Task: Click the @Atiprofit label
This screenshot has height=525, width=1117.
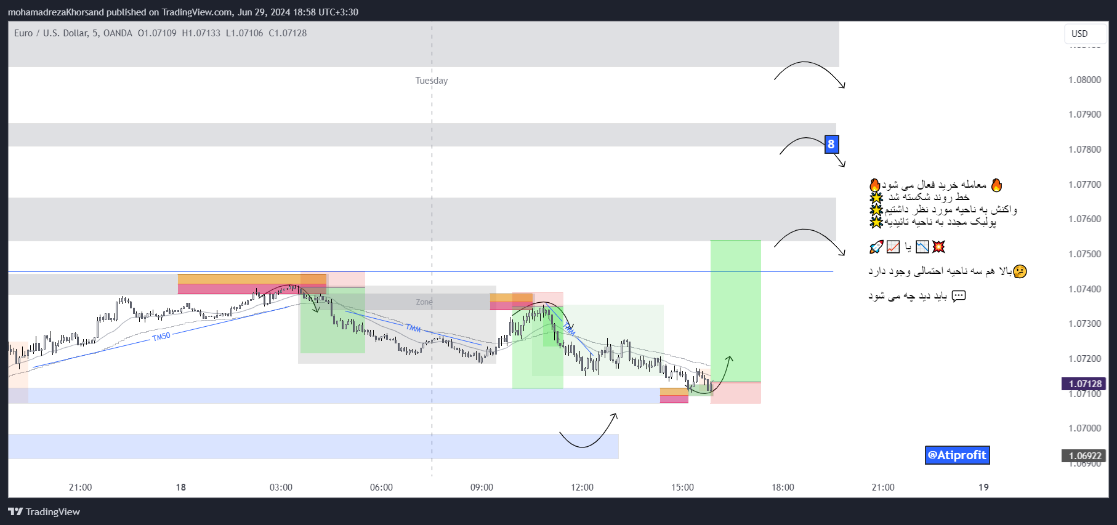Action: [x=957, y=455]
